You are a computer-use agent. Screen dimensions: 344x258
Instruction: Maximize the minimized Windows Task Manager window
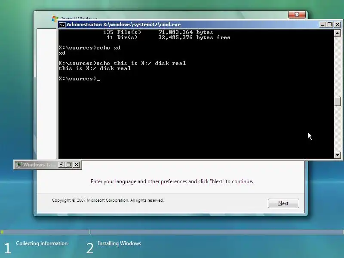[69, 165]
